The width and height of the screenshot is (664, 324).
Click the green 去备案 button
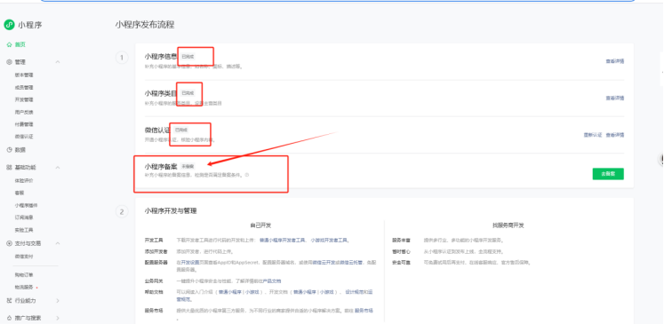coord(608,173)
